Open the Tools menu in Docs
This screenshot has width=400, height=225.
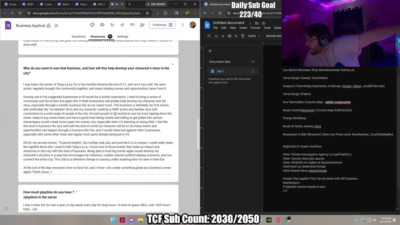point(267,28)
